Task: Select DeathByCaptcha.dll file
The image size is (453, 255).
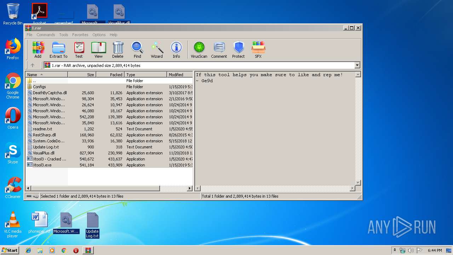Action: pos(110,93)
